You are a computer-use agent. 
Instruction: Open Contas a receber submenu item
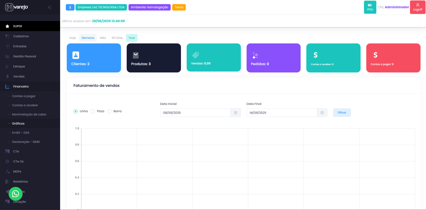point(30,105)
